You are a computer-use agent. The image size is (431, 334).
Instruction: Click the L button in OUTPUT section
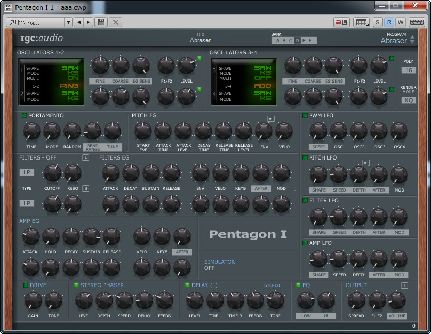coord(405,285)
